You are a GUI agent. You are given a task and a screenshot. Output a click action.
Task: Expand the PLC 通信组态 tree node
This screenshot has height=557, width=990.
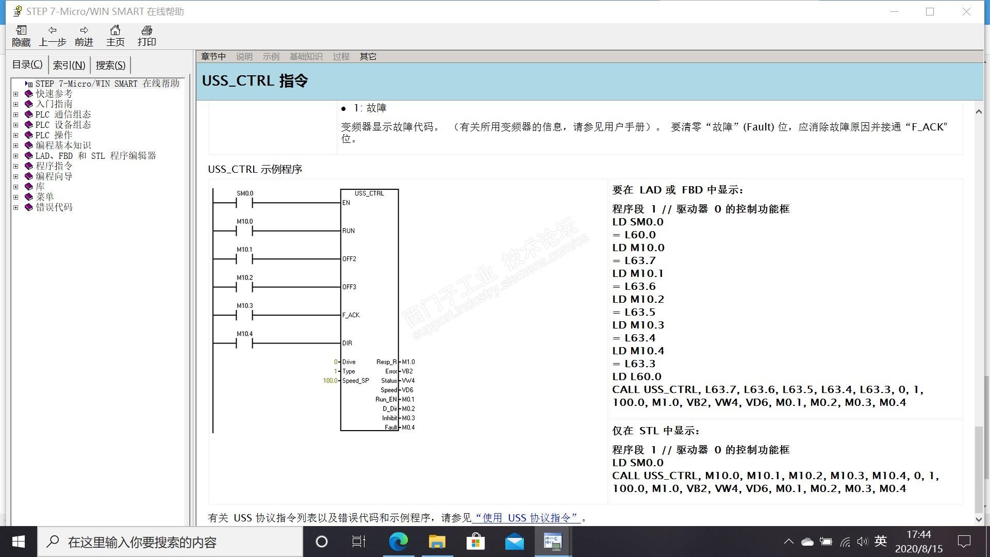(15, 114)
